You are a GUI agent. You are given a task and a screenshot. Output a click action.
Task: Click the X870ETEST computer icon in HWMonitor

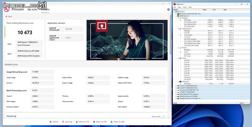point(176,12)
